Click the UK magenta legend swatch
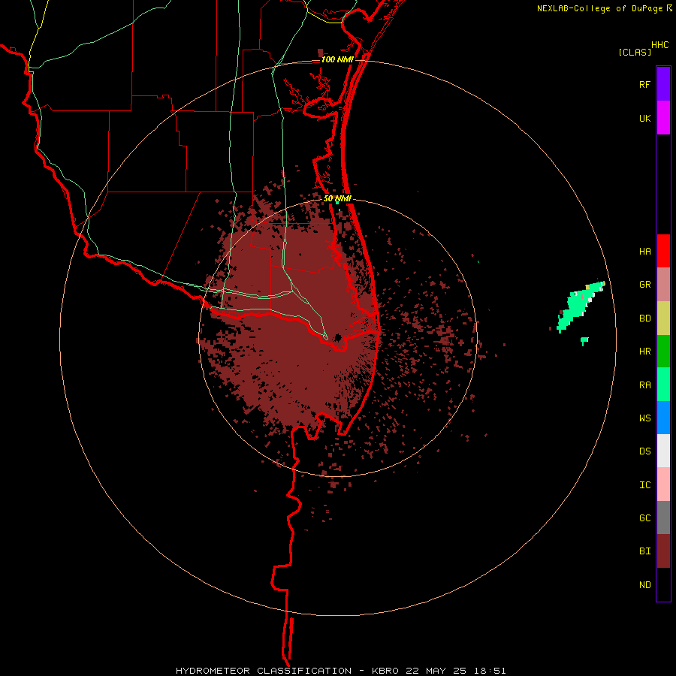The height and width of the screenshot is (676, 676). click(x=663, y=118)
